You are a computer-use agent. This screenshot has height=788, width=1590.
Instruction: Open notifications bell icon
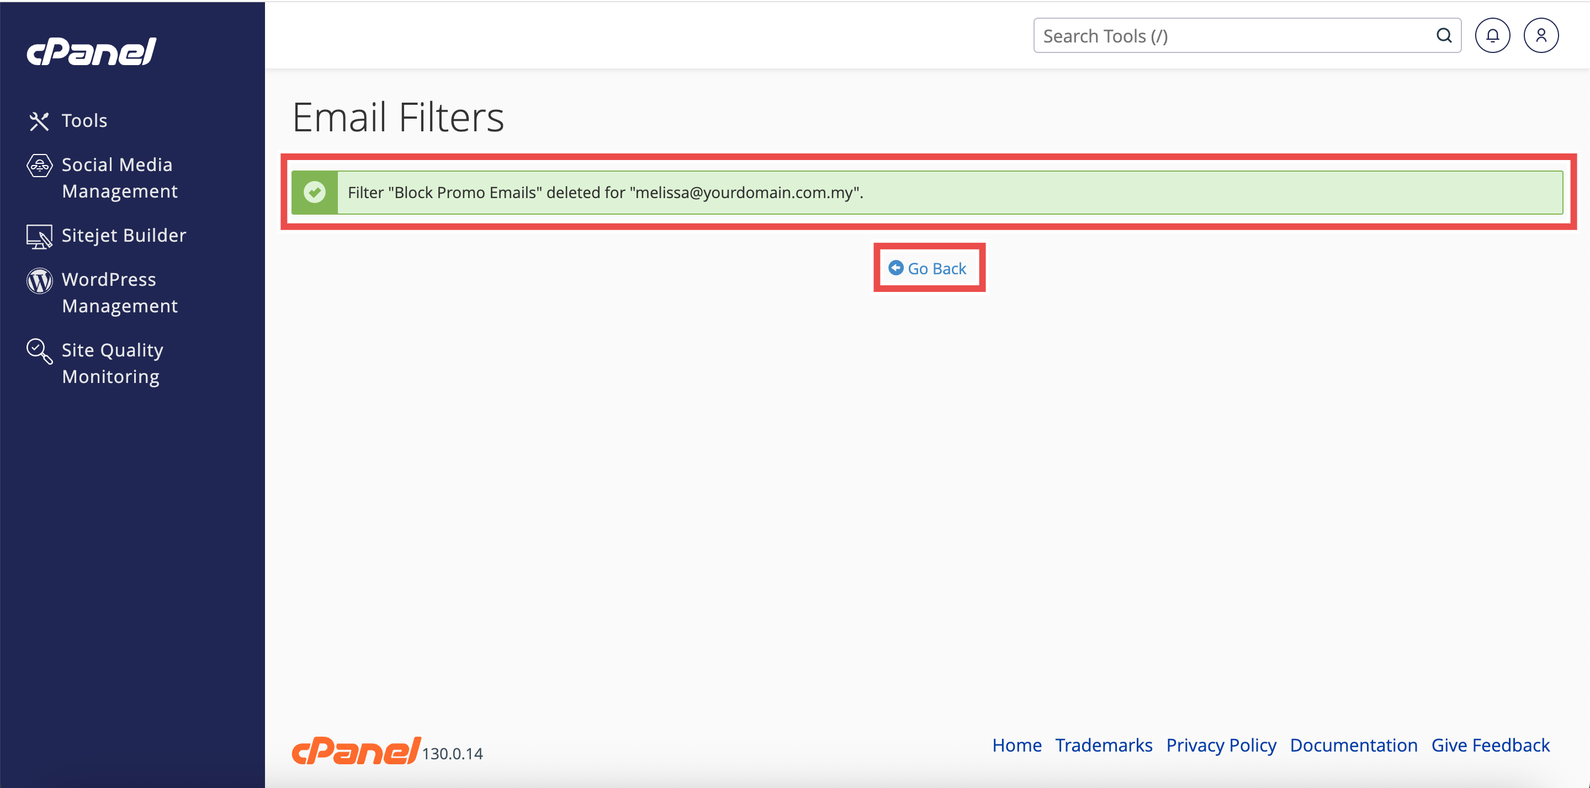(1492, 36)
